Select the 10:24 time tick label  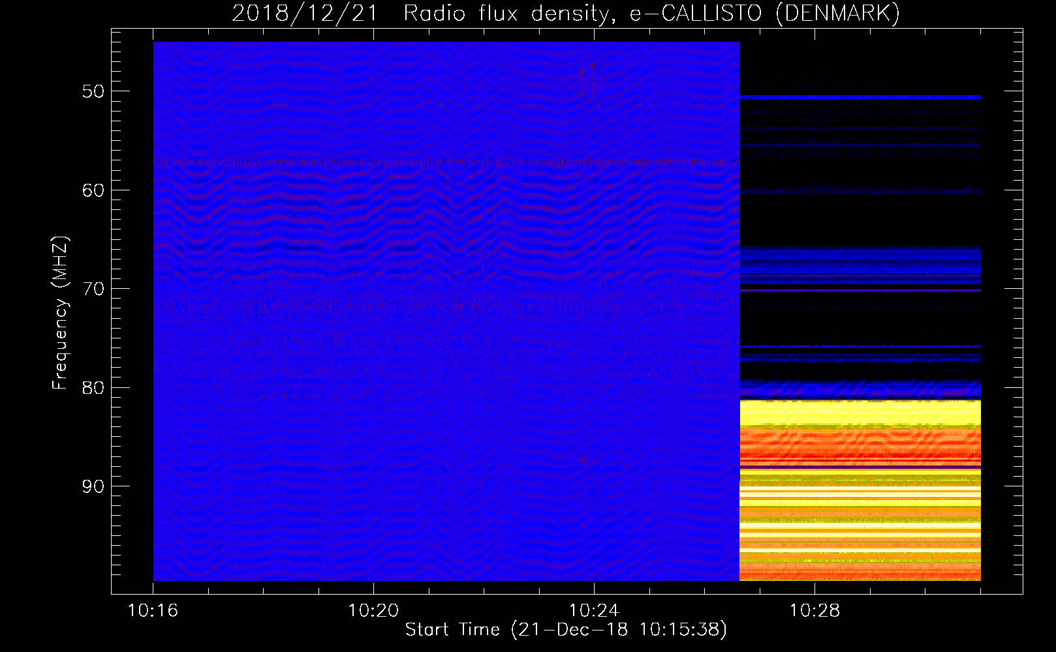click(594, 611)
